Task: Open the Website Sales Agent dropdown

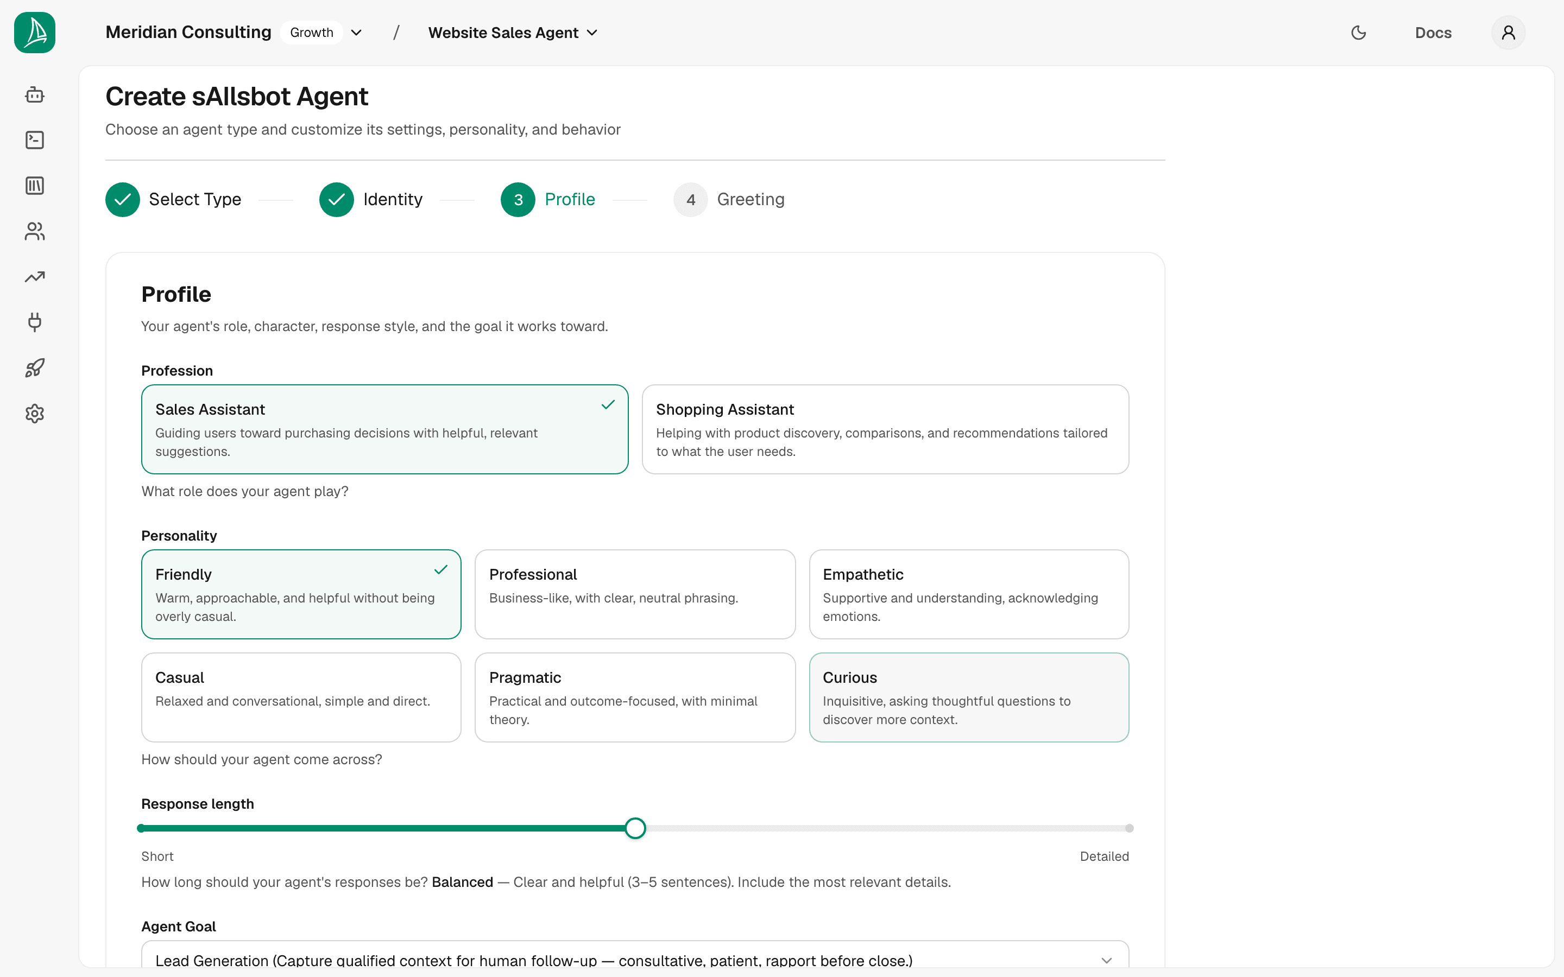Action: 513,33
